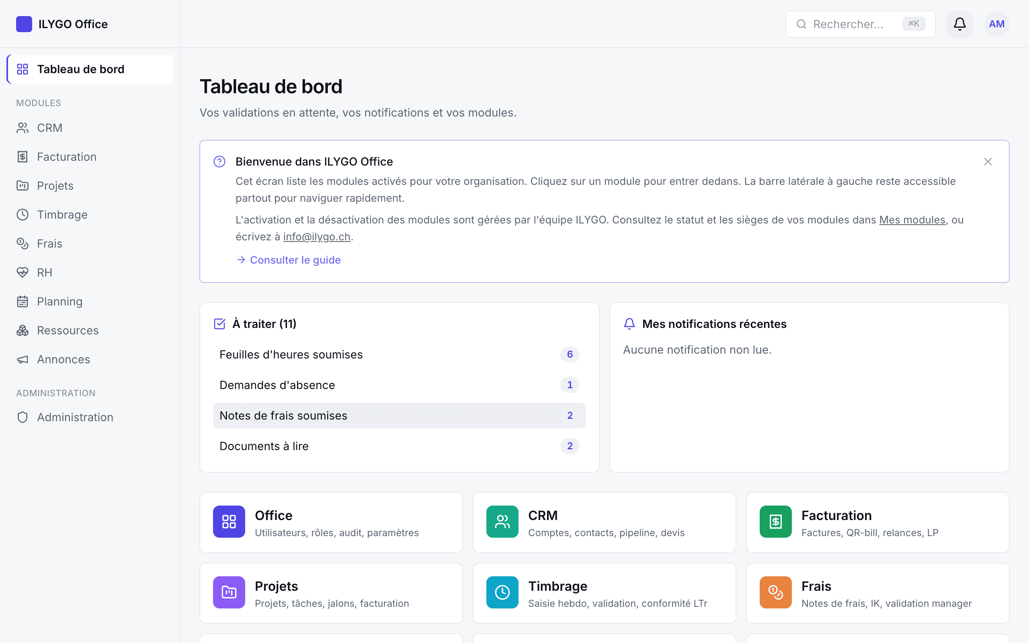Screen dimensions: 1029x643
Task: Click the count badge 6 for Feuilles d'heures
Action: pyautogui.click(x=570, y=354)
